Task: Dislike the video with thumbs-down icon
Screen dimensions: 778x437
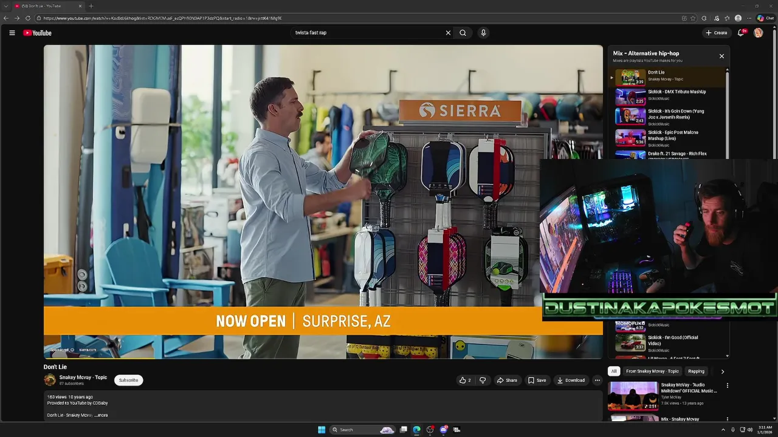Action: [483, 381]
